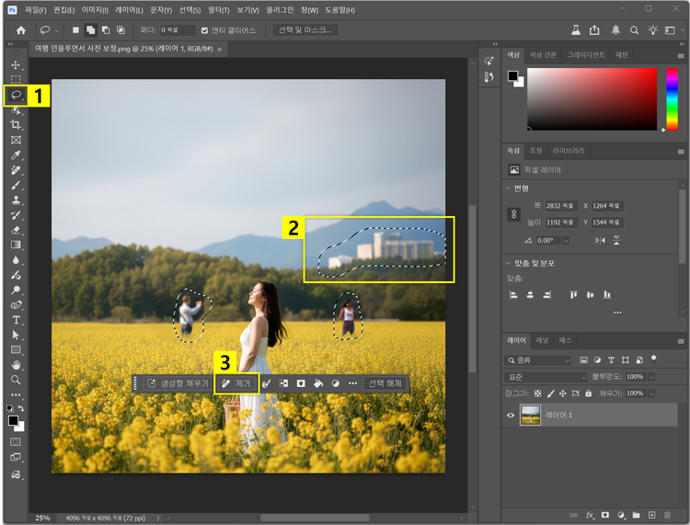Pick the Horizontal Type tool
The width and height of the screenshot is (690, 525).
click(16, 319)
